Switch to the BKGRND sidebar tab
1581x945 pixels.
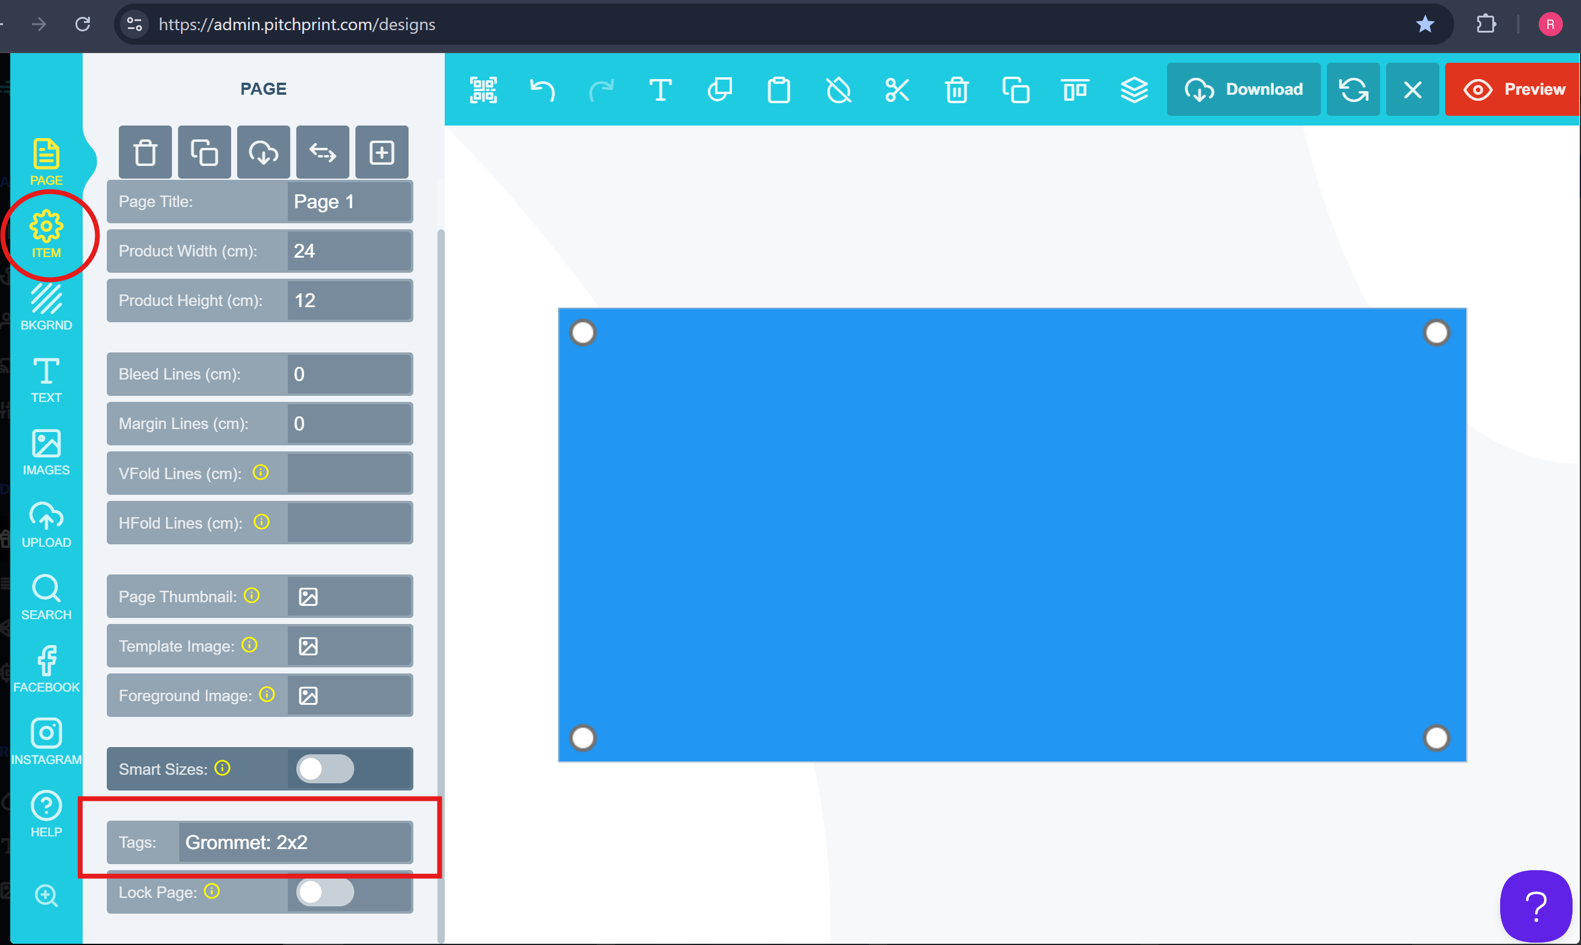point(46,308)
